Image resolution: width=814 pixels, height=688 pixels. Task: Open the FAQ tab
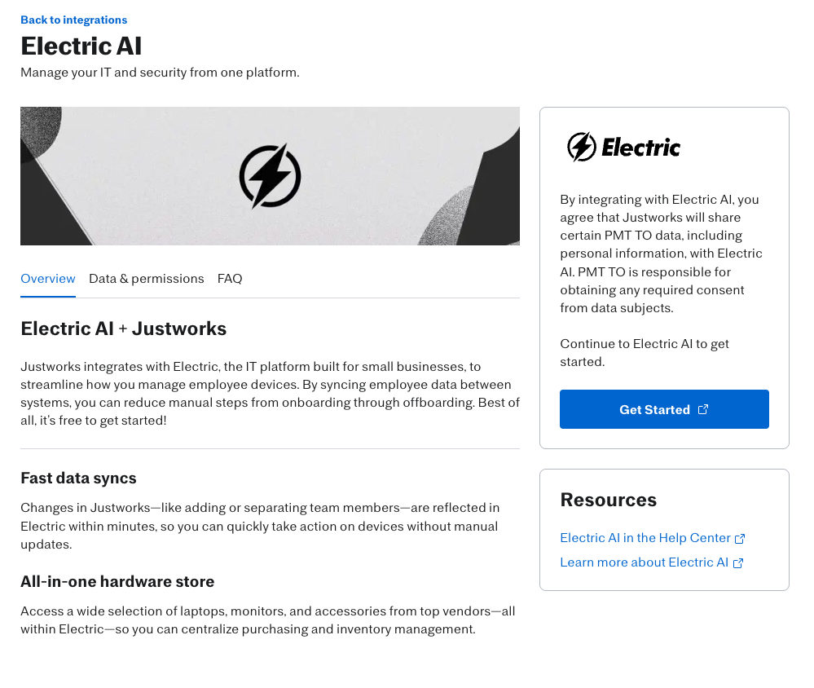[230, 279]
